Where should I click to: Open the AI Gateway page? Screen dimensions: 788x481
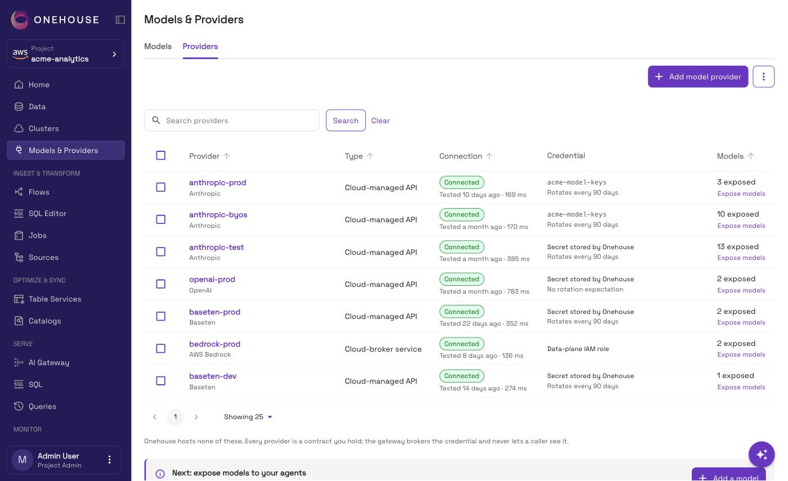point(66,362)
